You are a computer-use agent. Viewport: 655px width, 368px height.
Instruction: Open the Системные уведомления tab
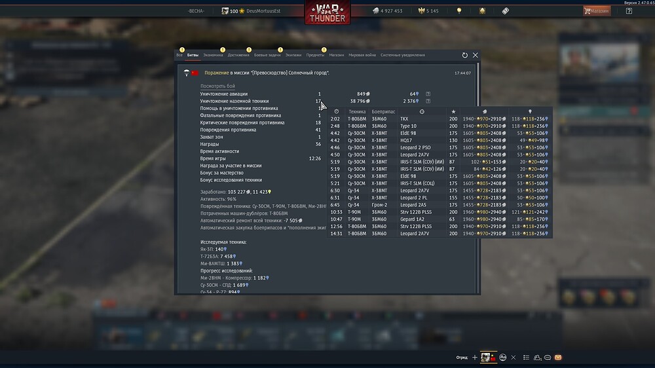coord(402,55)
